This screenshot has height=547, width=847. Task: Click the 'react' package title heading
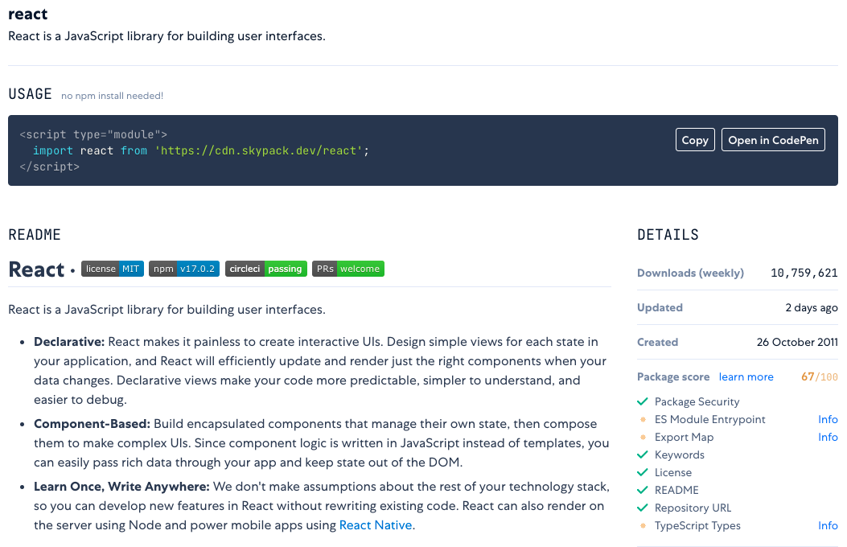(28, 14)
